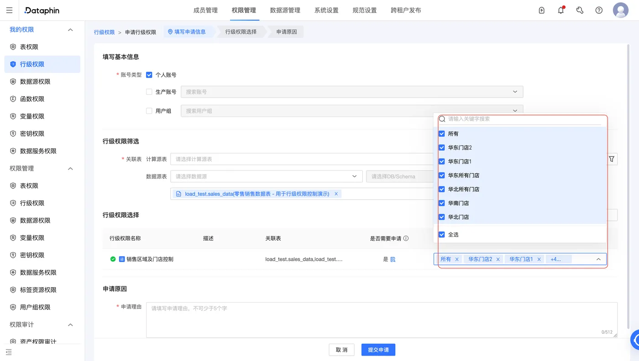Click the shield icon beside 函数权限
Viewport: 639px width, 361px height.
click(13, 99)
